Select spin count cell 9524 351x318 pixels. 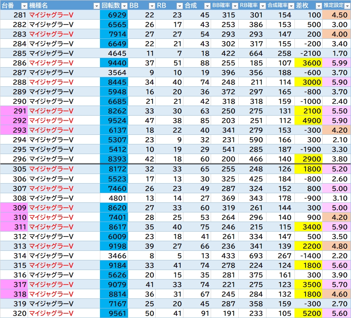pyautogui.click(x=114, y=120)
